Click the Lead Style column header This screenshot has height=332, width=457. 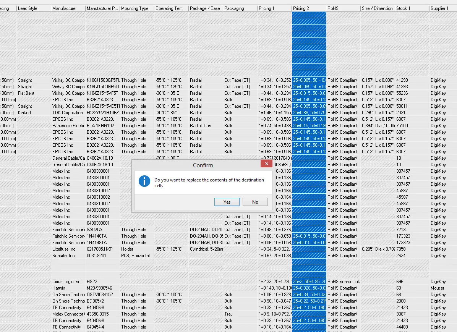[34, 8]
